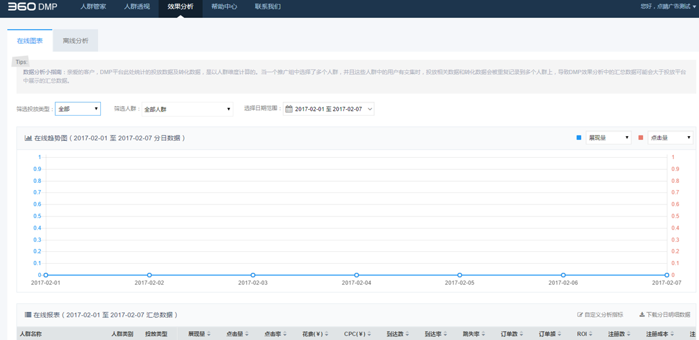The image size is (699, 340).
Task: Open the 人群透视 menu item
Action: pos(137,7)
